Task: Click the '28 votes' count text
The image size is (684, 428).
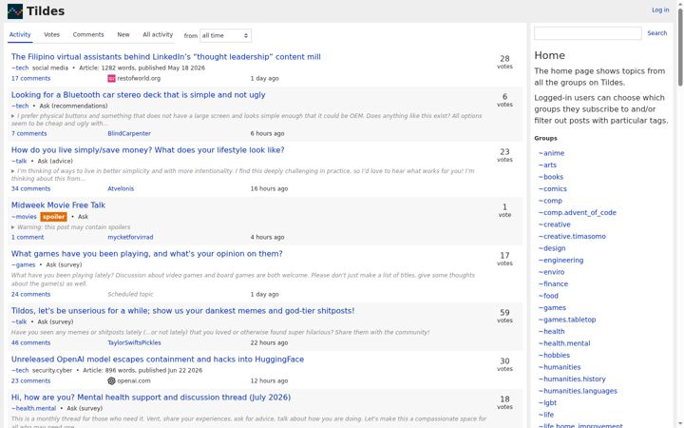Action: click(504, 62)
